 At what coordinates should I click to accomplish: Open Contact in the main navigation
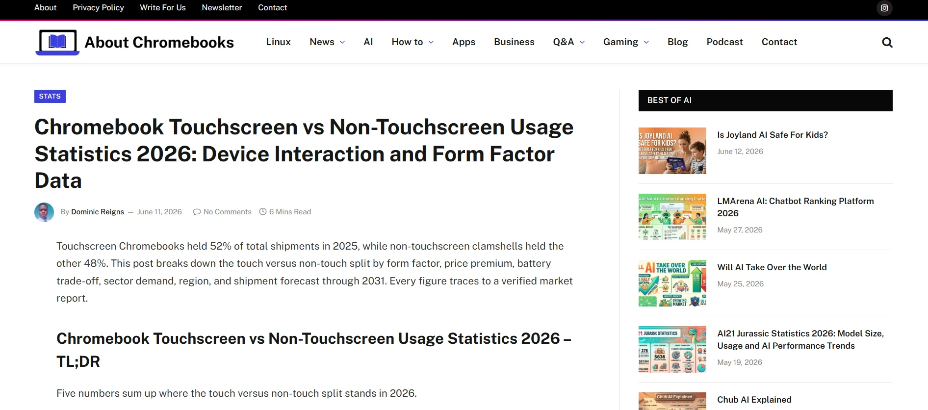pyautogui.click(x=779, y=42)
